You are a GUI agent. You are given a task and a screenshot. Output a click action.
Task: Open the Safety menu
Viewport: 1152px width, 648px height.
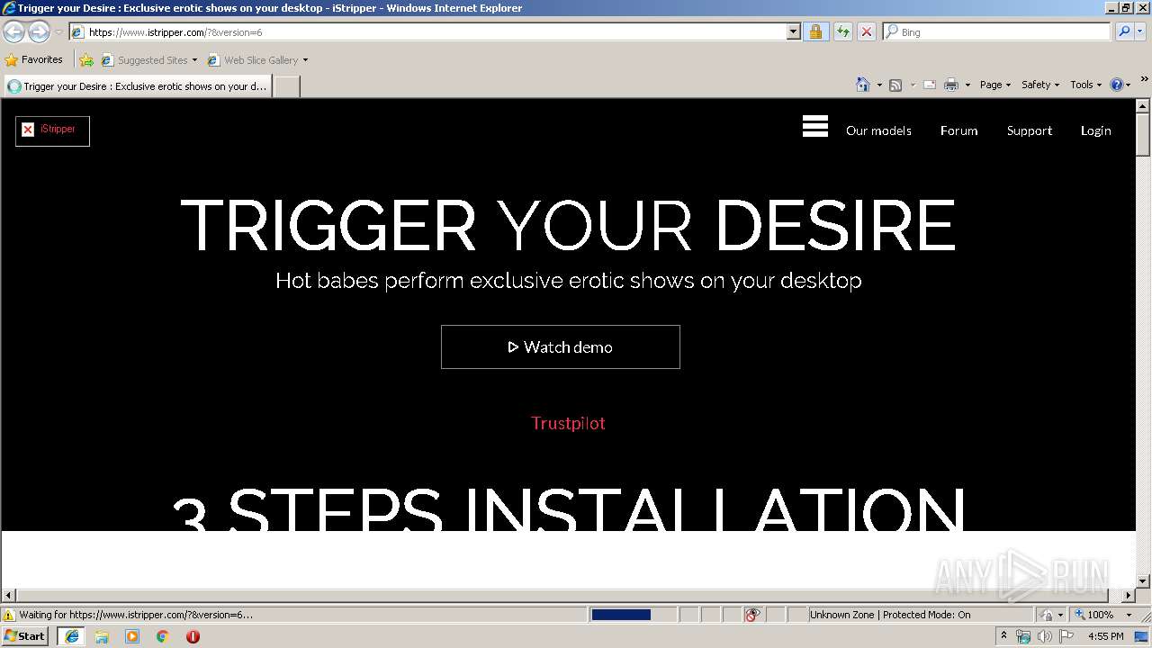coord(1040,85)
